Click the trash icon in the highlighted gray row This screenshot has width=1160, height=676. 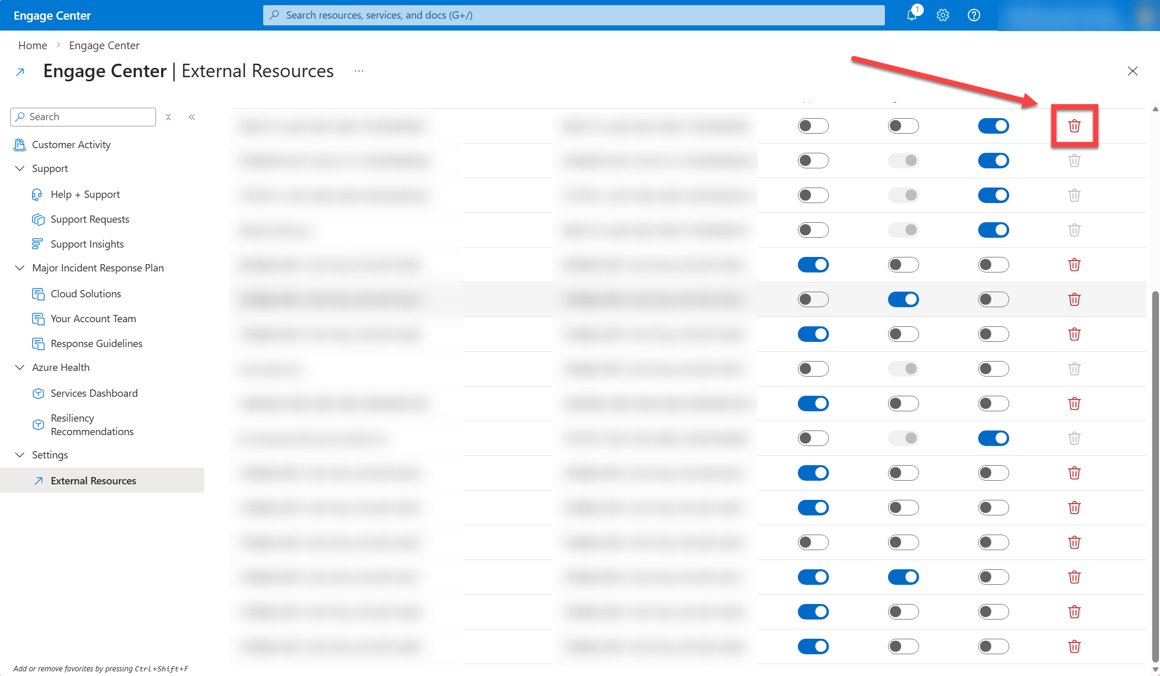1075,299
